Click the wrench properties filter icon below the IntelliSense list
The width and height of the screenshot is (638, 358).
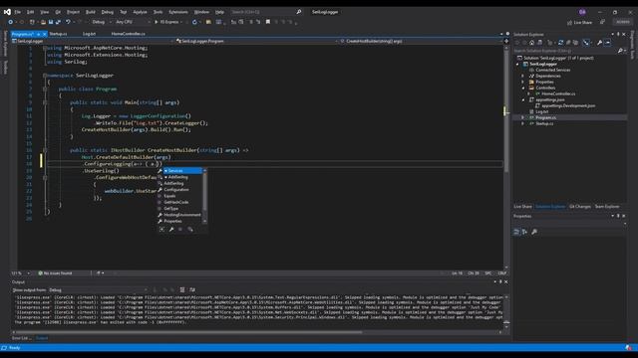pyautogui.click(x=171, y=230)
